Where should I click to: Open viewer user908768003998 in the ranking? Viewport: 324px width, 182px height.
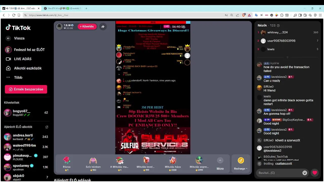tap(288, 41)
